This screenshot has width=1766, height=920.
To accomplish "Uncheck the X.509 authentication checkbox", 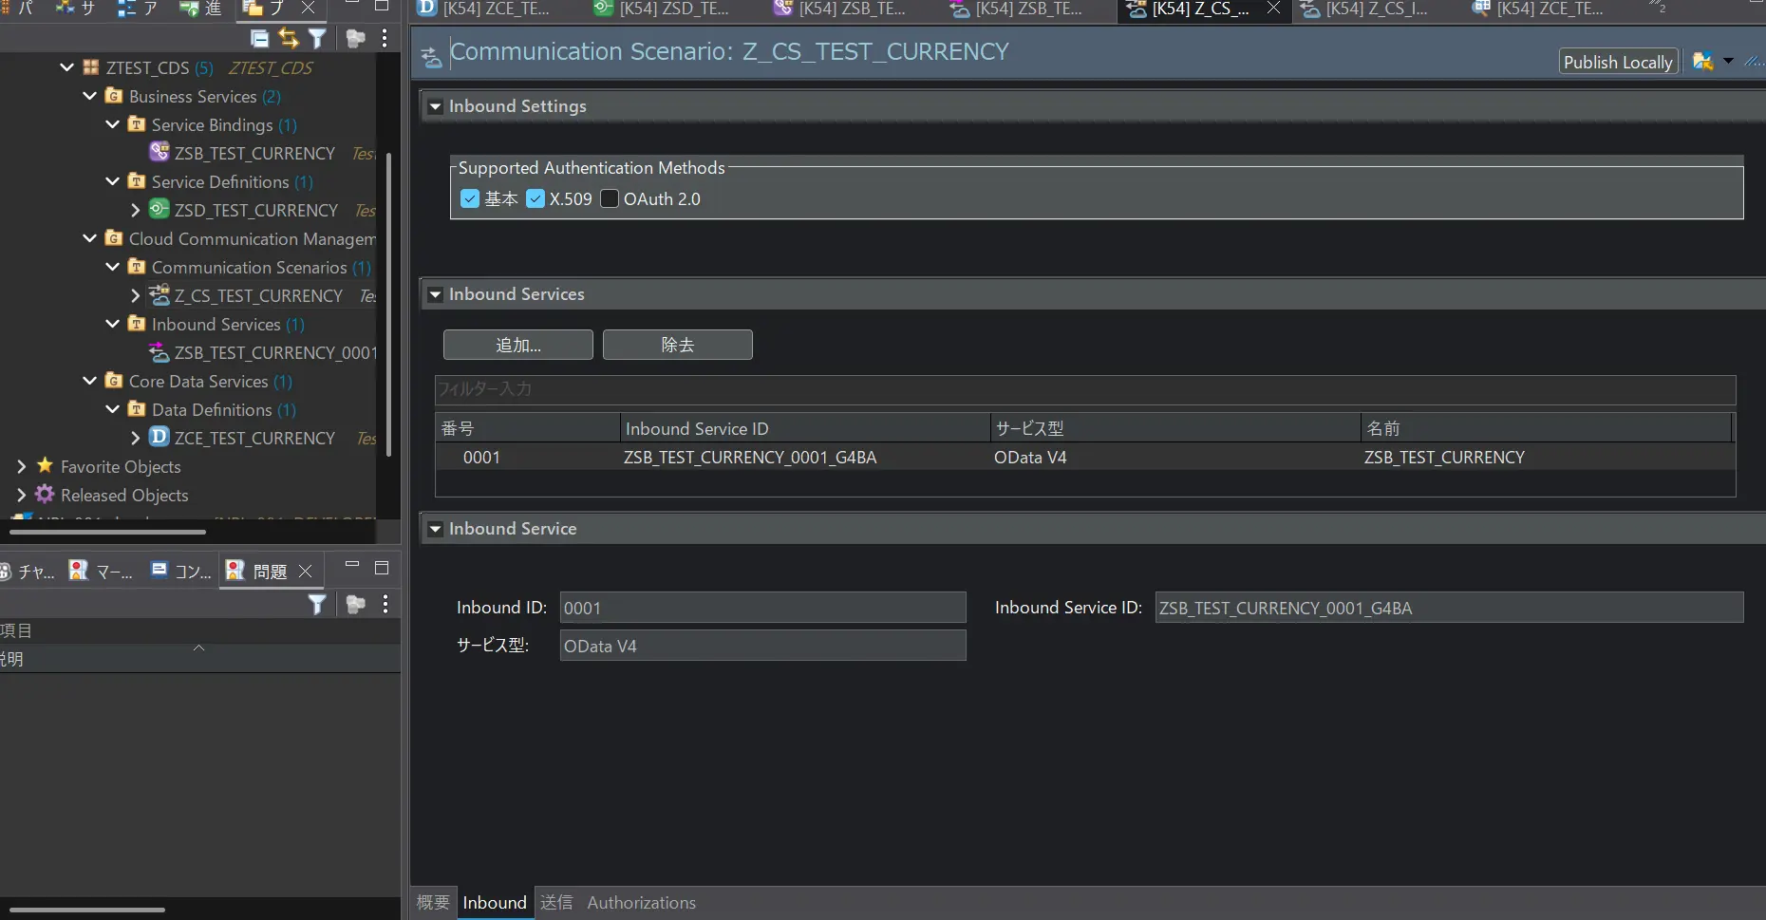I will click(535, 198).
